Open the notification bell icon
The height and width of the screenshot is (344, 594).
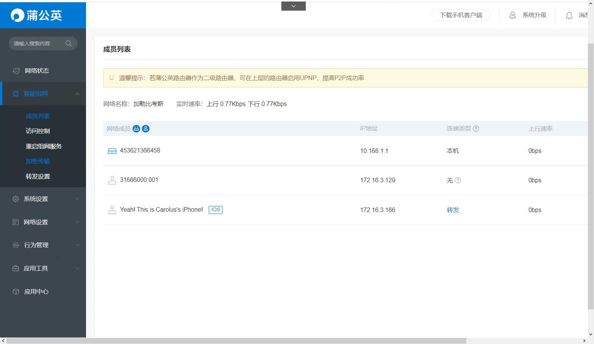tap(569, 15)
